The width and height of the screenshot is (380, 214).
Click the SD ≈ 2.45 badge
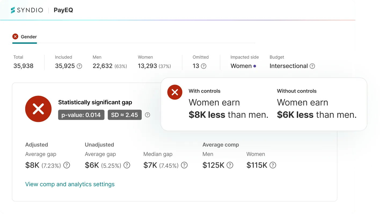coord(125,115)
